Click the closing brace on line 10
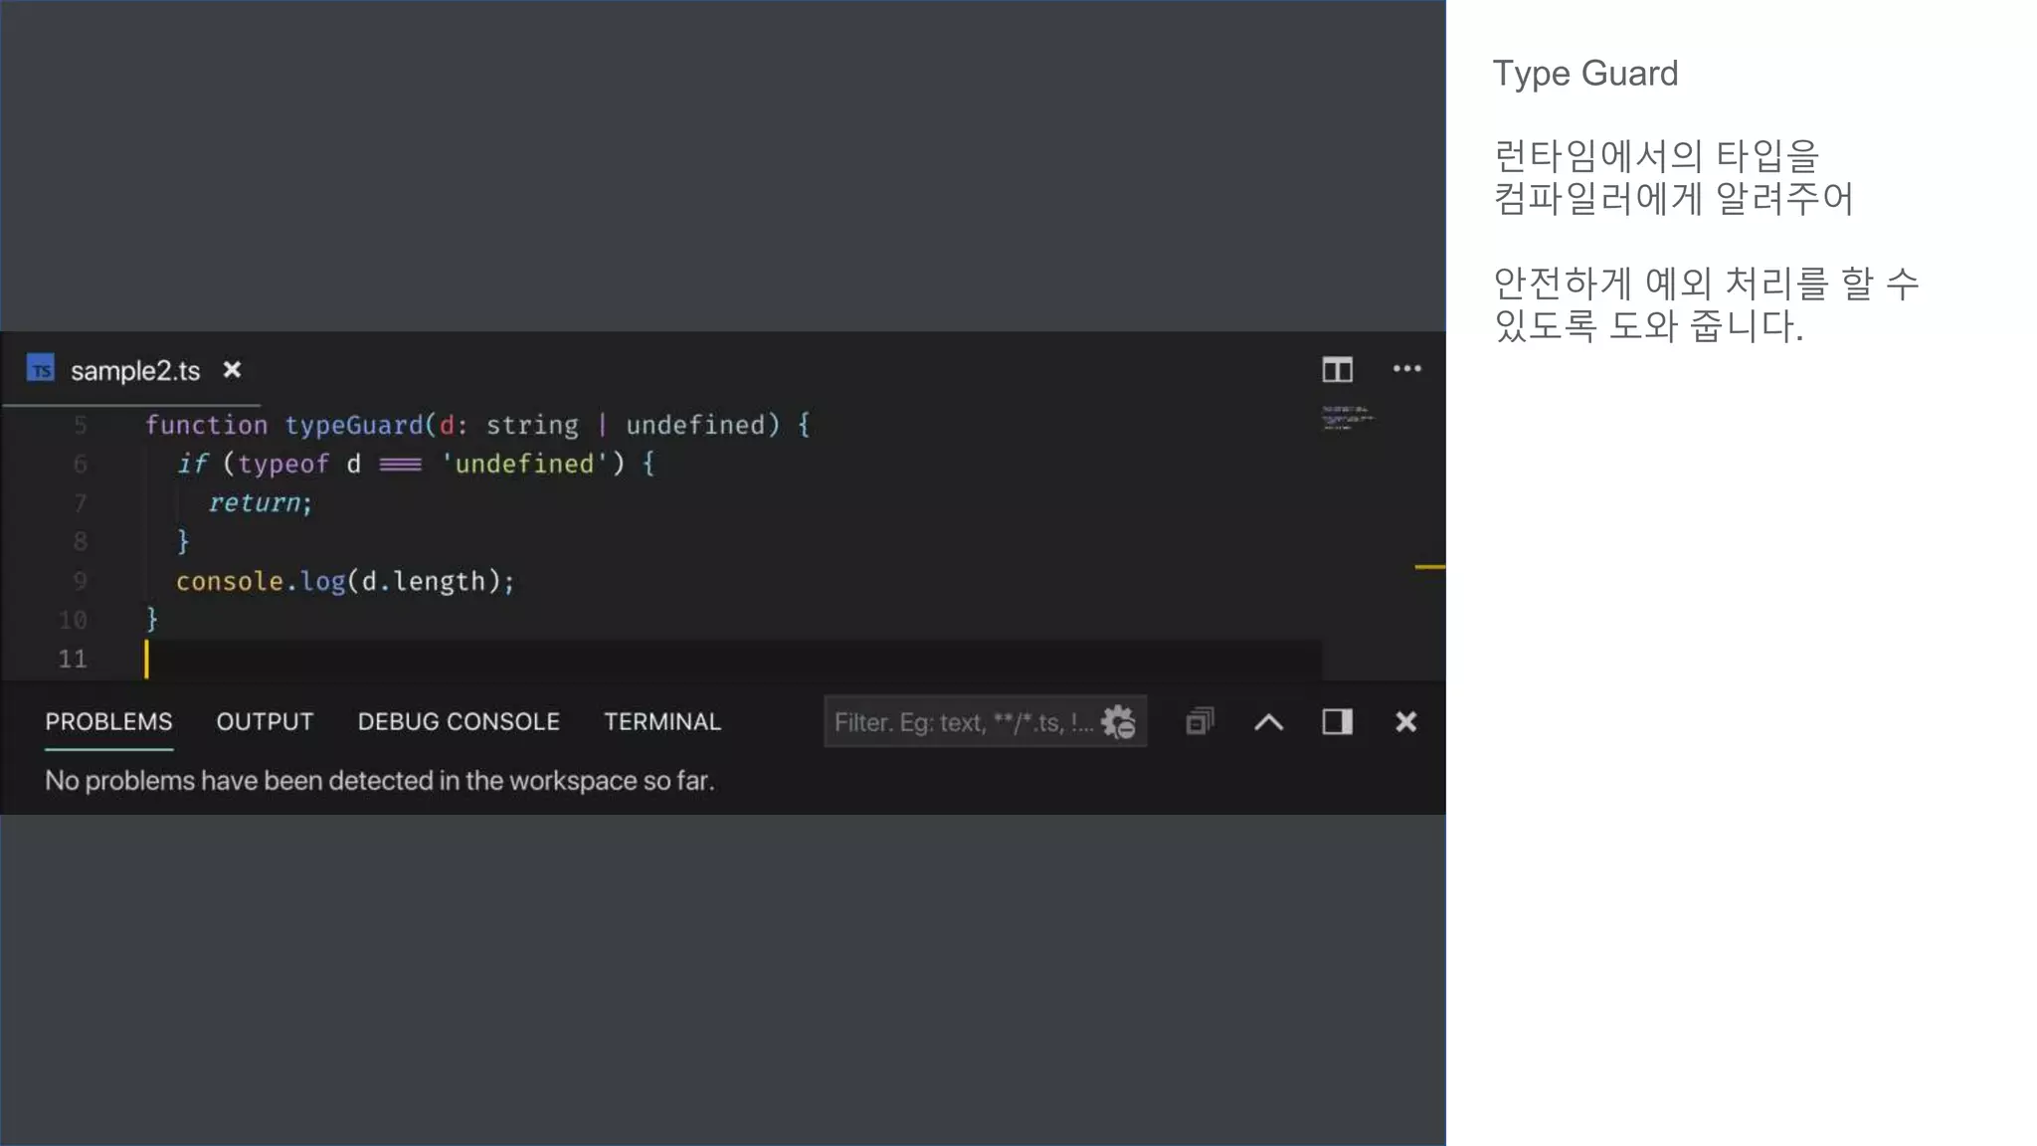This screenshot has height=1146, width=2037. 152,620
